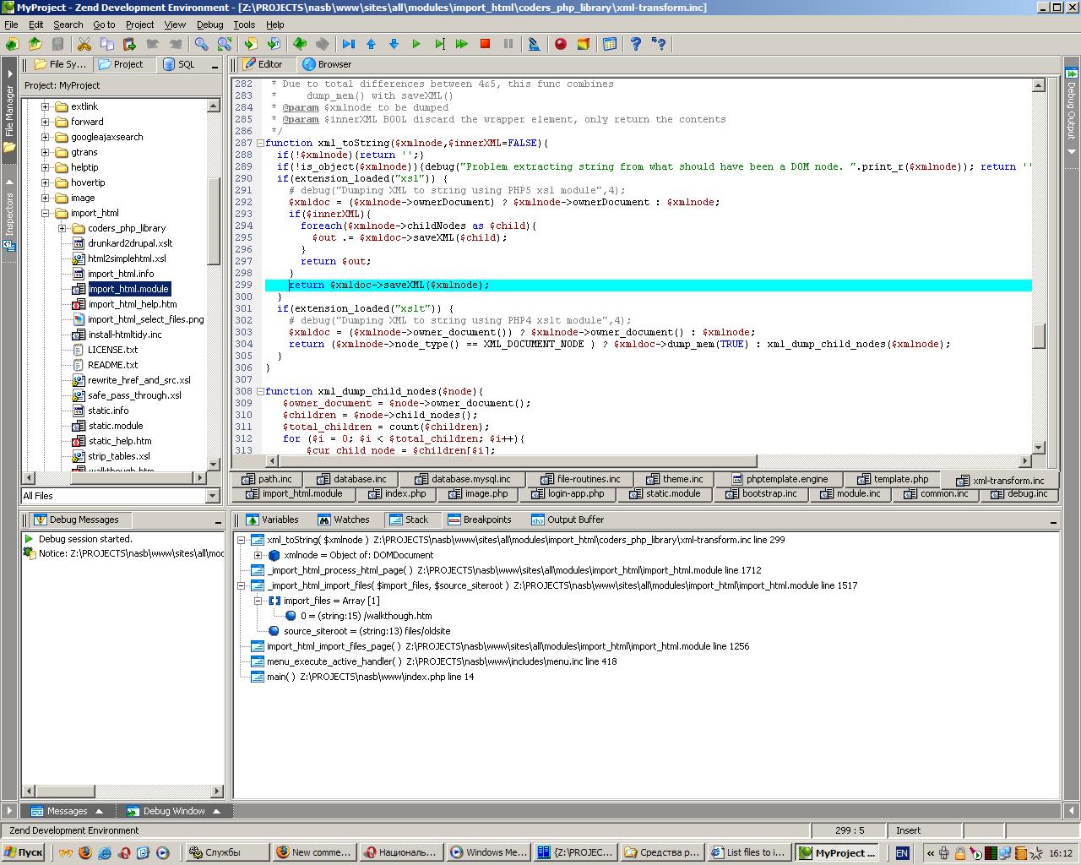Click the Step Into down-arrow icon
Viewport: 1081px width, 865px height.
click(394, 44)
